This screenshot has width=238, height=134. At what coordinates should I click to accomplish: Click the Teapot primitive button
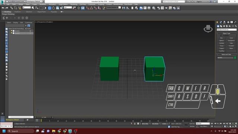point(222,48)
